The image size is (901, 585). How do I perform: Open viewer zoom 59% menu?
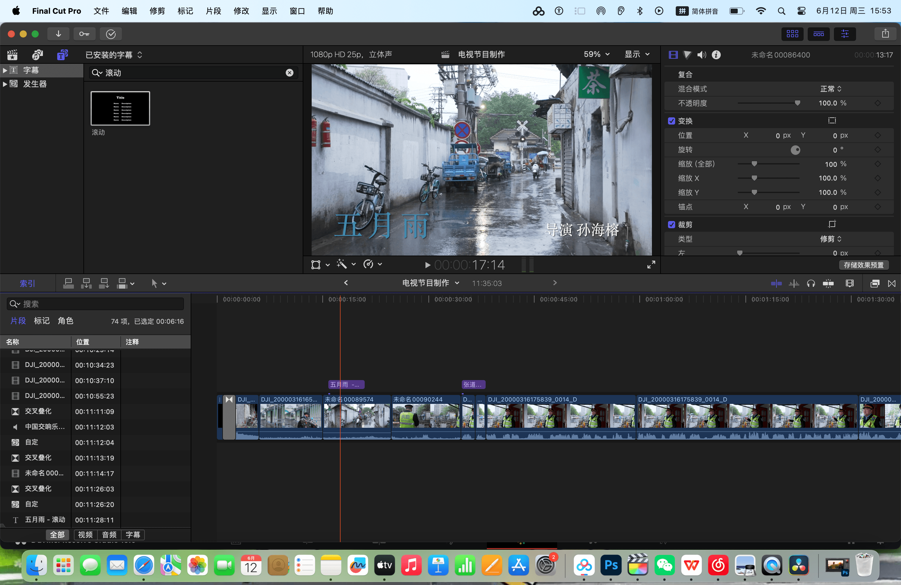[596, 55]
